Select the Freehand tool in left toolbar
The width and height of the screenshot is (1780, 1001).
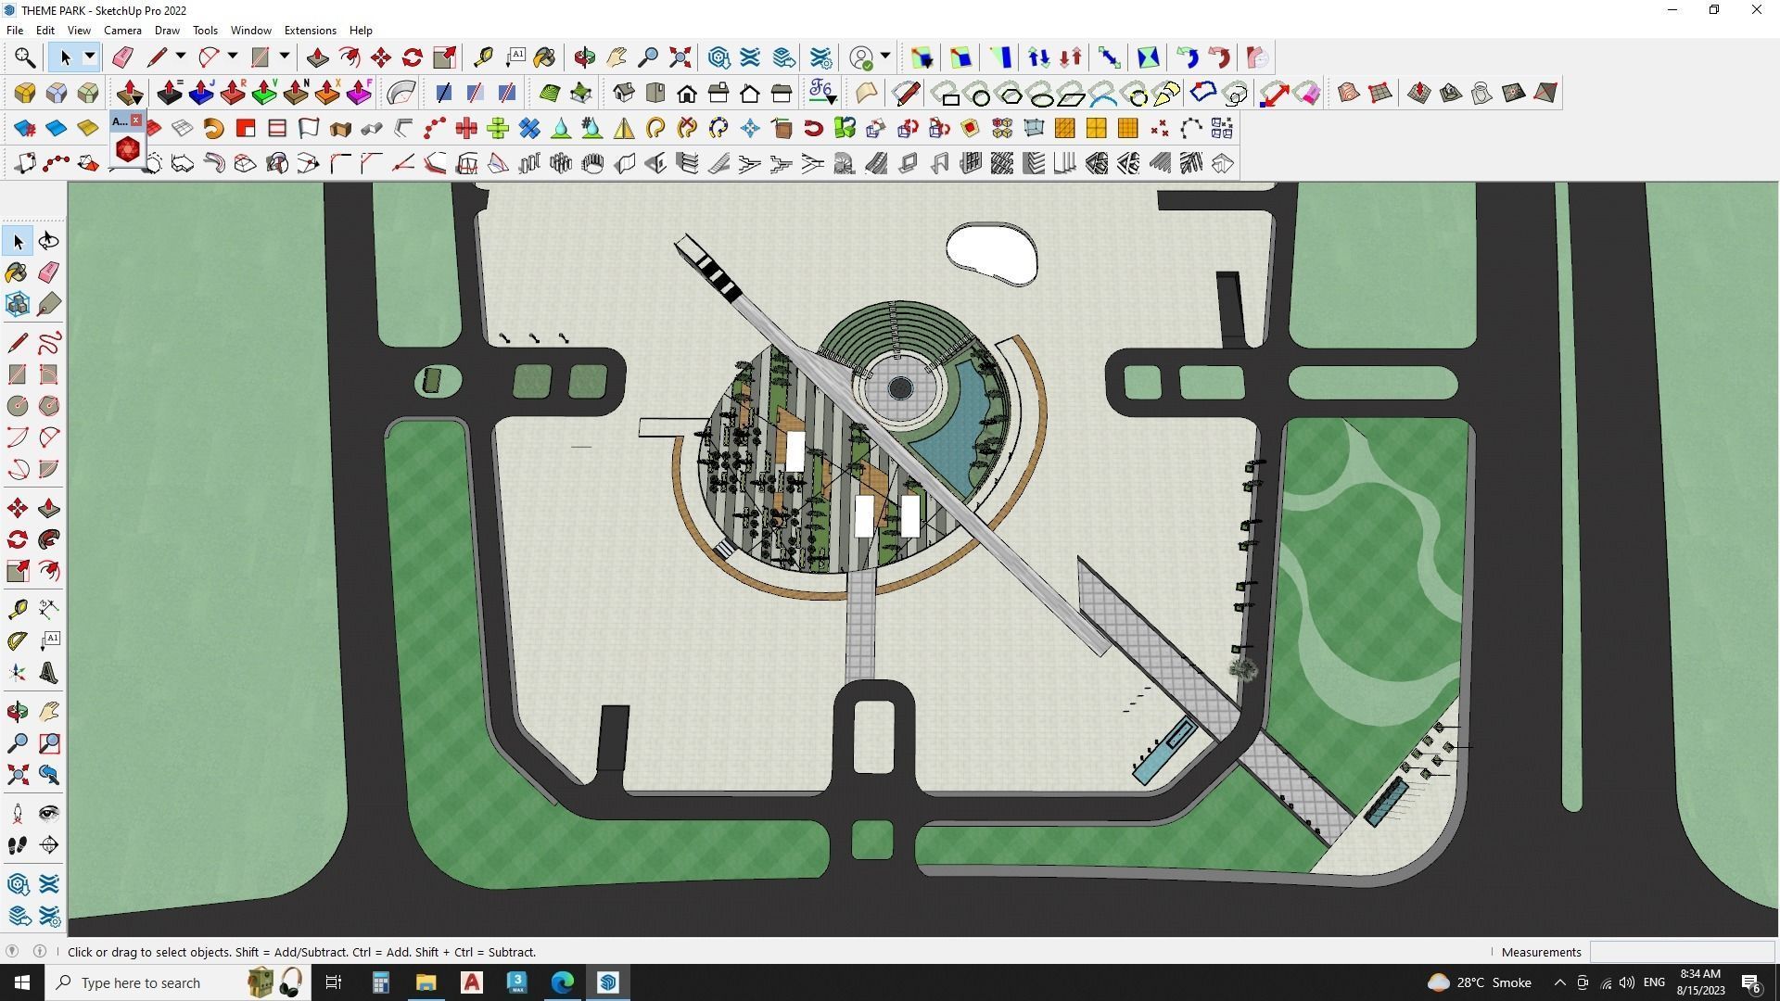pyautogui.click(x=49, y=344)
